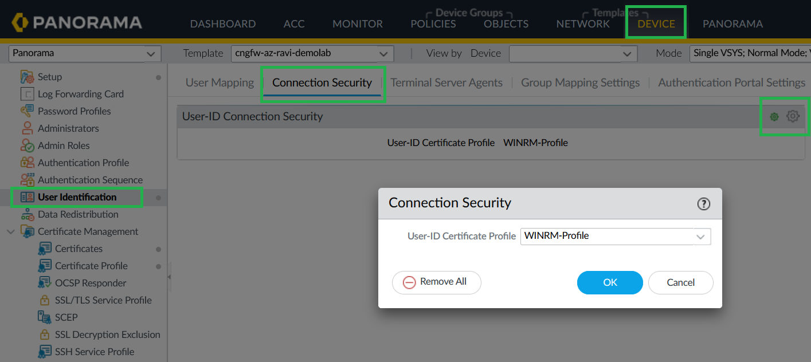The image size is (811, 362).
Task: Click the SCEP icon in sidebar
Action: [45, 317]
